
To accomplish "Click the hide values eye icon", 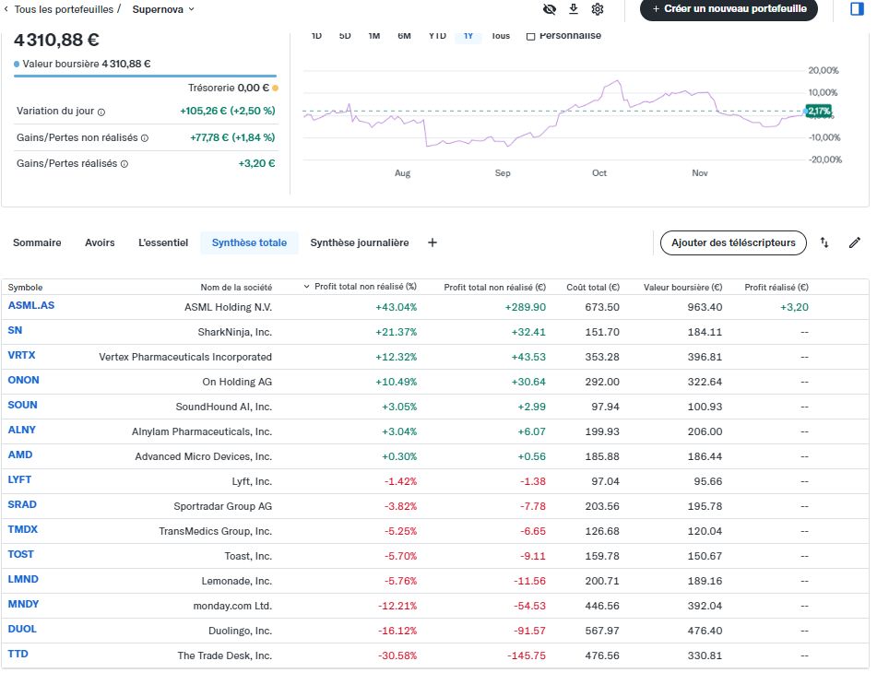I will 550,9.
